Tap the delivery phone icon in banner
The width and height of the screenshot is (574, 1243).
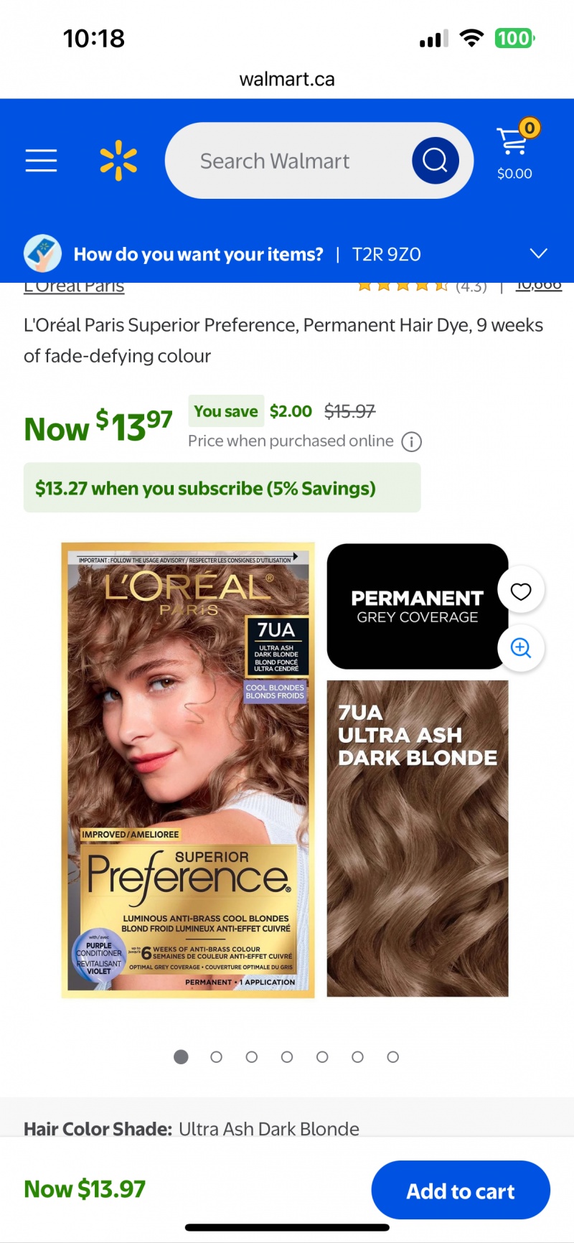tap(42, 254)
